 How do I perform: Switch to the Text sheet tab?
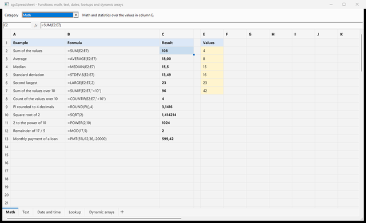[x=26, y=212]
